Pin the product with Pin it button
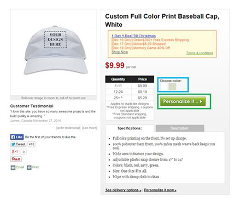The height and width of the screenshot is (211, 246). tap(16, 159)
